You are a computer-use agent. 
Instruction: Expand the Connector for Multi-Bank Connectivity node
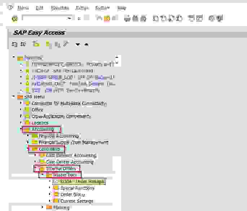coord(21,103)
